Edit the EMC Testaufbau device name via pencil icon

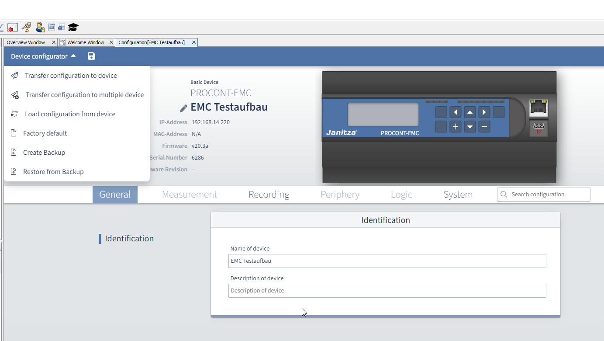tap(183, 107)
